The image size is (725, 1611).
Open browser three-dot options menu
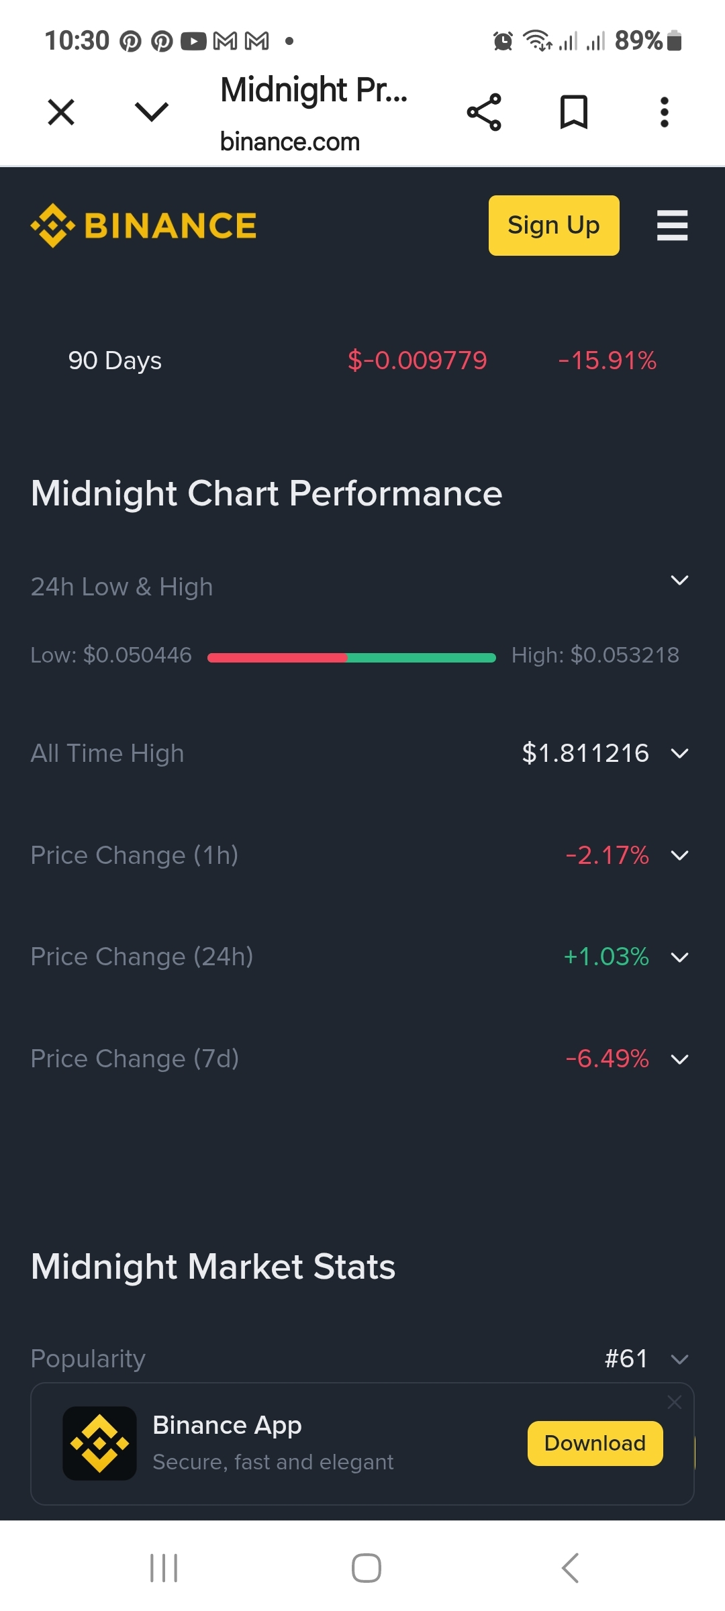(x=665, y=112)
